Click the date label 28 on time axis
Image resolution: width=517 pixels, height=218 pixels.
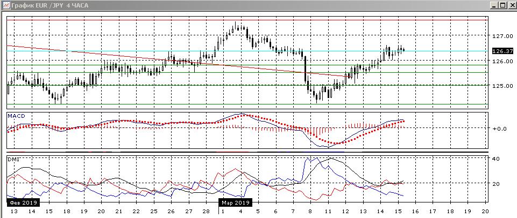[x=206, y=212]
